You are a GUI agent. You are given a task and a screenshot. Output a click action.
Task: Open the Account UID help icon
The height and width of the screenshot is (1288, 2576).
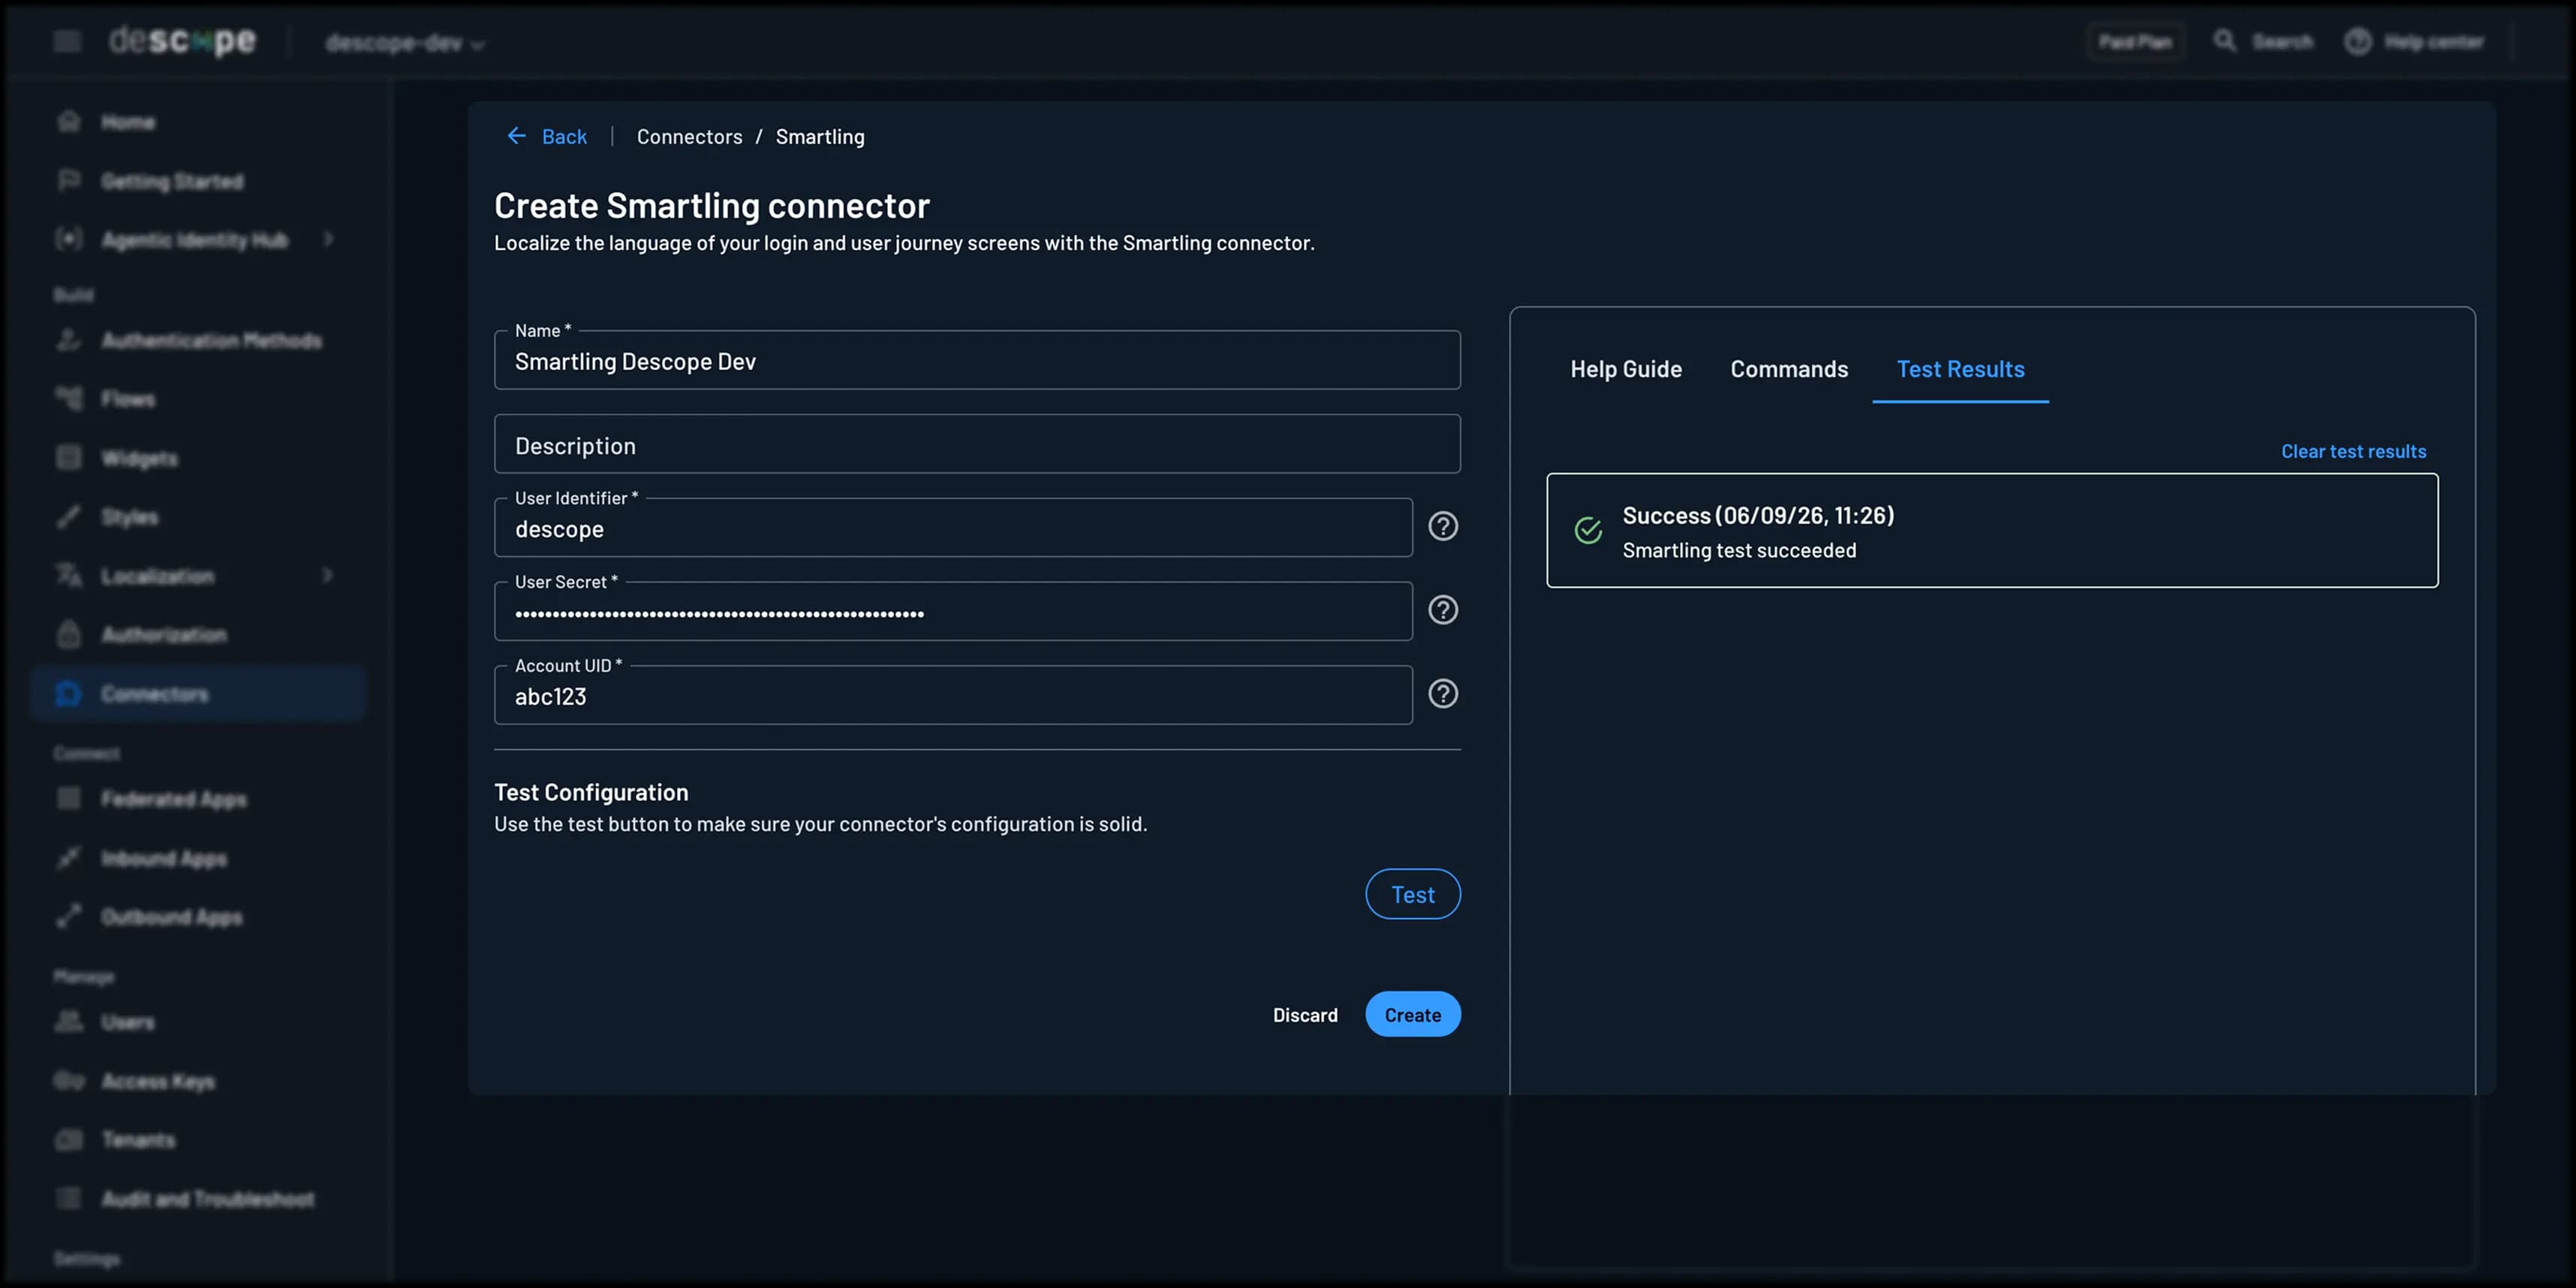(x=1442, y=694)
